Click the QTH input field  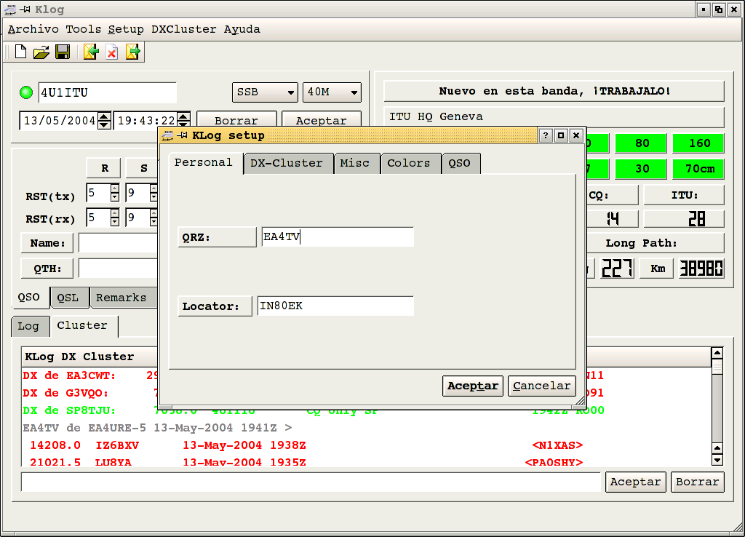(x=118, y=268)
